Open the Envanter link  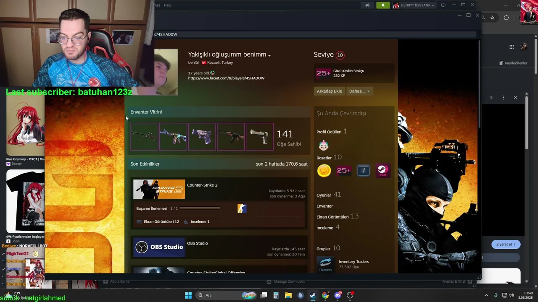324,206
